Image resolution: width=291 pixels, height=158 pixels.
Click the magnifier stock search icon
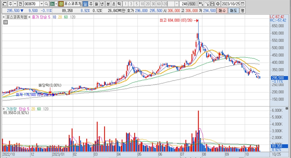[x=46, y=4]
